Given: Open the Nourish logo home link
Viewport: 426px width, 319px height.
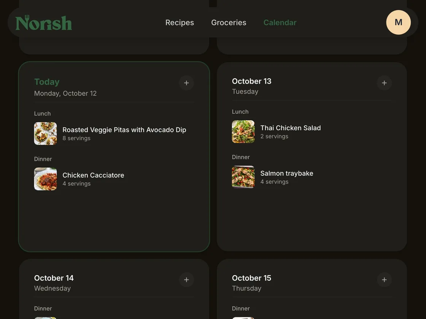Looking at the screenshot, I should point(44,22).
